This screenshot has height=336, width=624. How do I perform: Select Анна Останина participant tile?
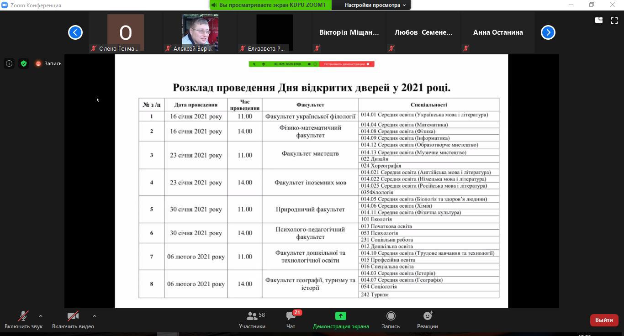point(498,32)
